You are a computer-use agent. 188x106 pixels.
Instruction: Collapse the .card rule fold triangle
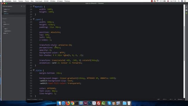(x=34, y=19)
